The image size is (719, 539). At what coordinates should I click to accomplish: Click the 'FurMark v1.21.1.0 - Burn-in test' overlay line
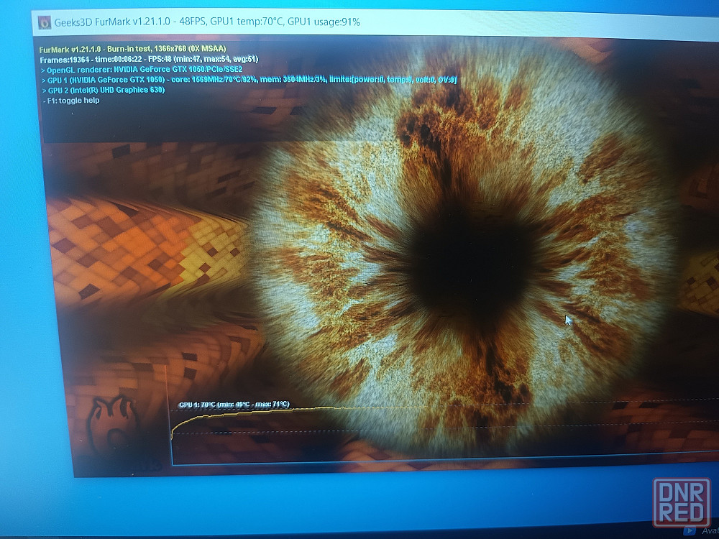click(x=132, y=49)
